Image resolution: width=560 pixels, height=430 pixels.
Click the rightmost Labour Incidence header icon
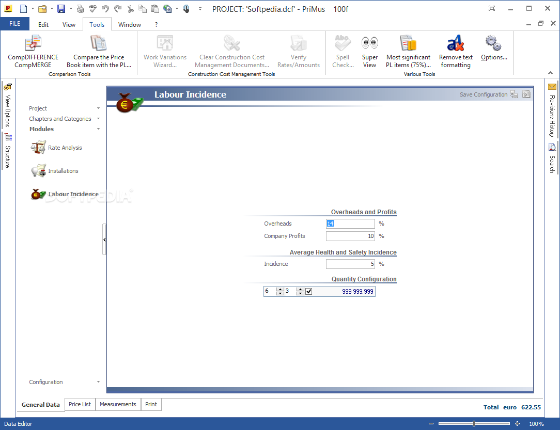tap(526, 94)
